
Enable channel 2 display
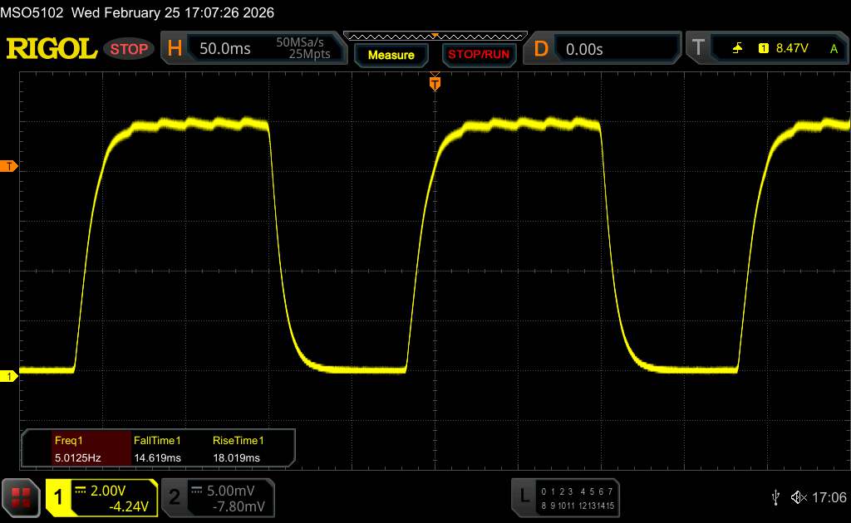[175, 496]
